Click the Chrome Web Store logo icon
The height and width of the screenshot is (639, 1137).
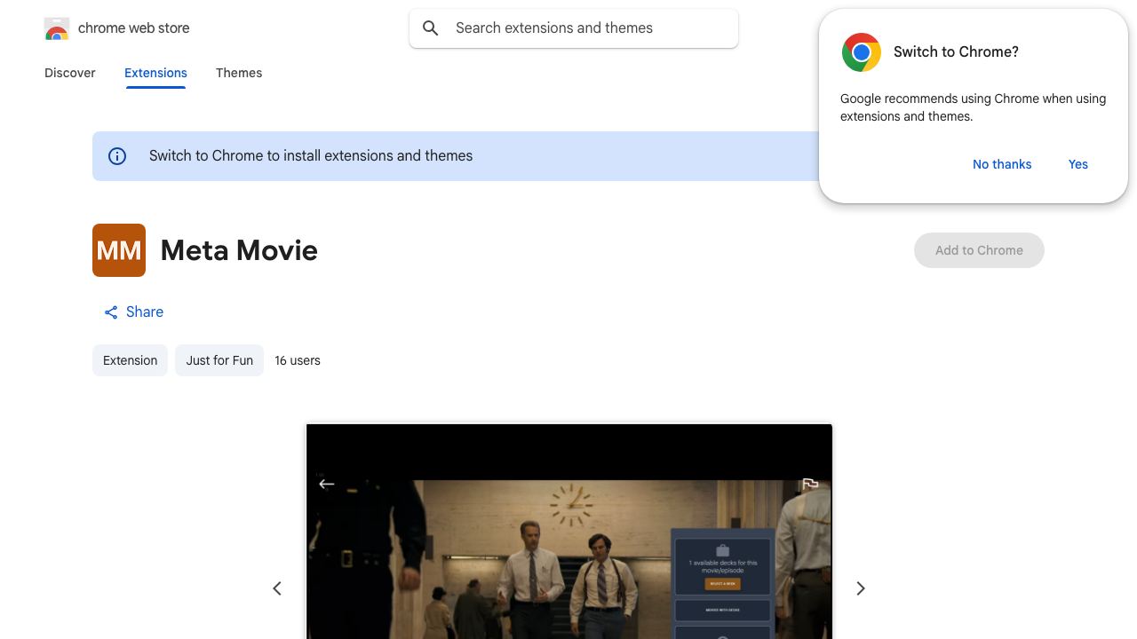57,28
